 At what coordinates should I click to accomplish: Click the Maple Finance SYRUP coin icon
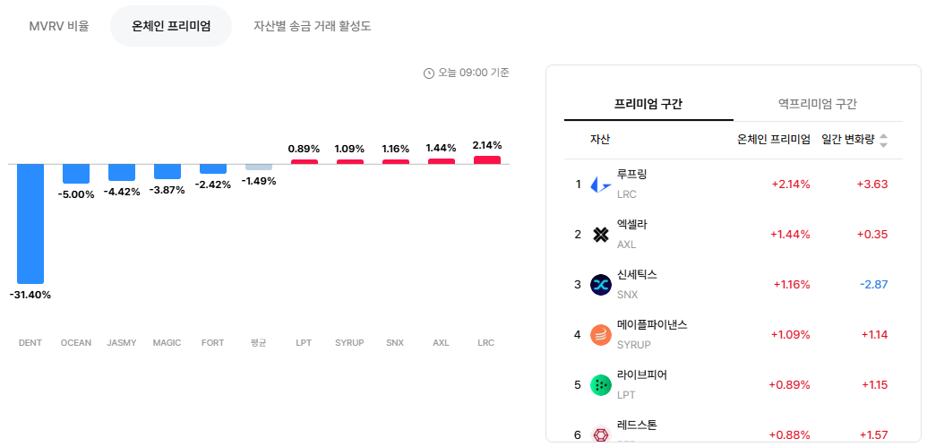pos(601,335)
